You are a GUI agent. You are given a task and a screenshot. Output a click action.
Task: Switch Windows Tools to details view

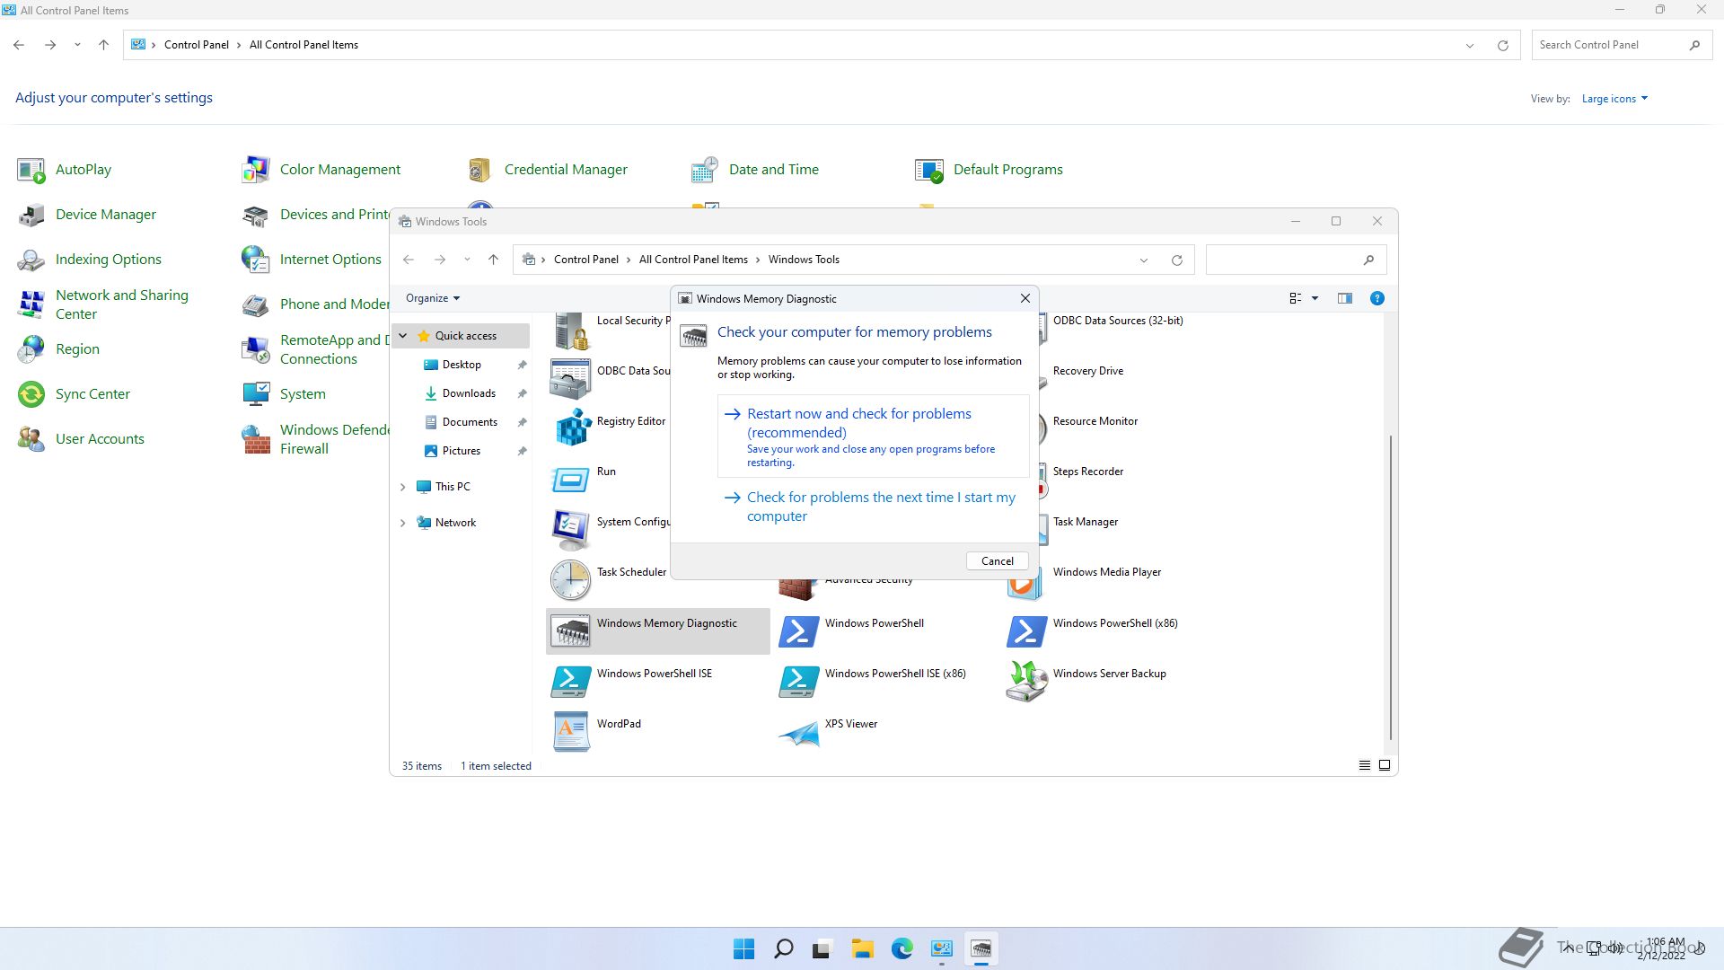[1365, 766]
